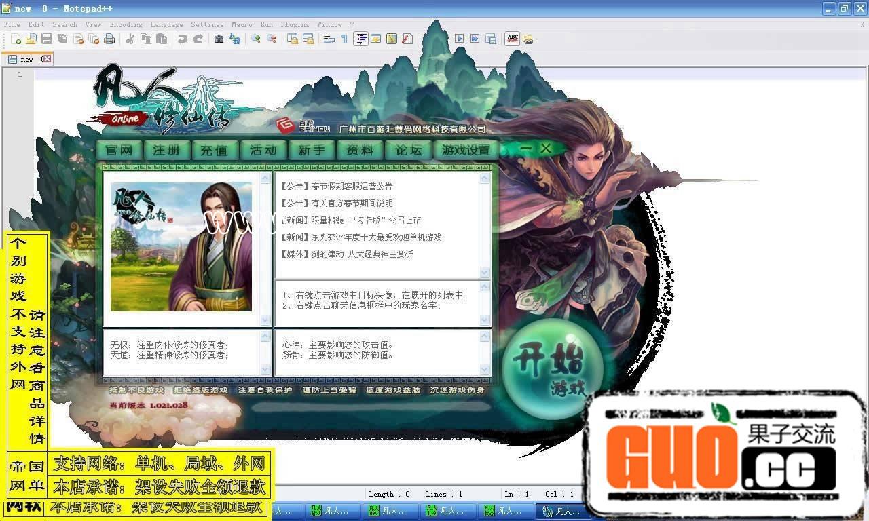Toggle synchronized horizontal scrolling icon
869x521 pixels.
click(308, 39)
